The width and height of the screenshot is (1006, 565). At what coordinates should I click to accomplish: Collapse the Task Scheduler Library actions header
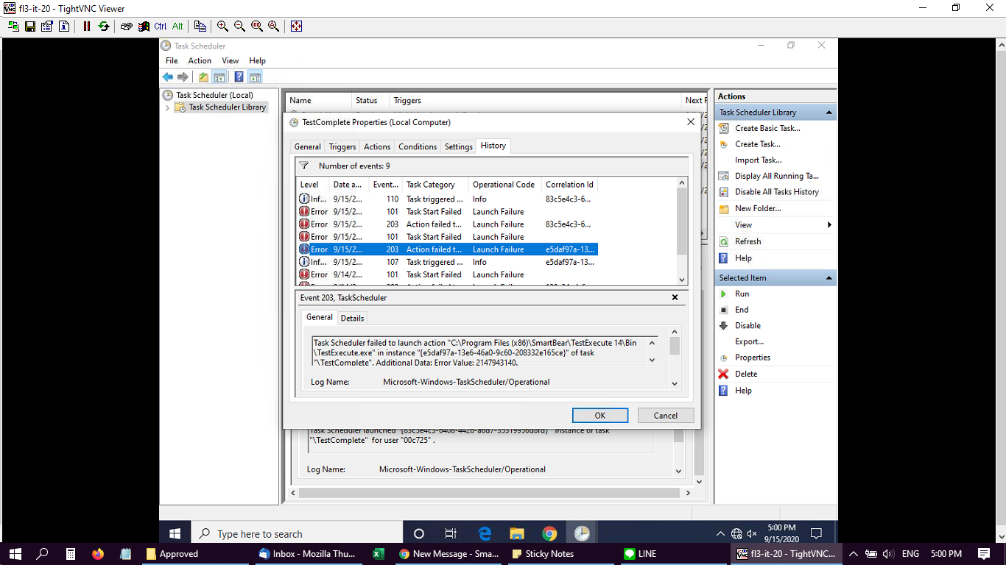pos(829,113)
